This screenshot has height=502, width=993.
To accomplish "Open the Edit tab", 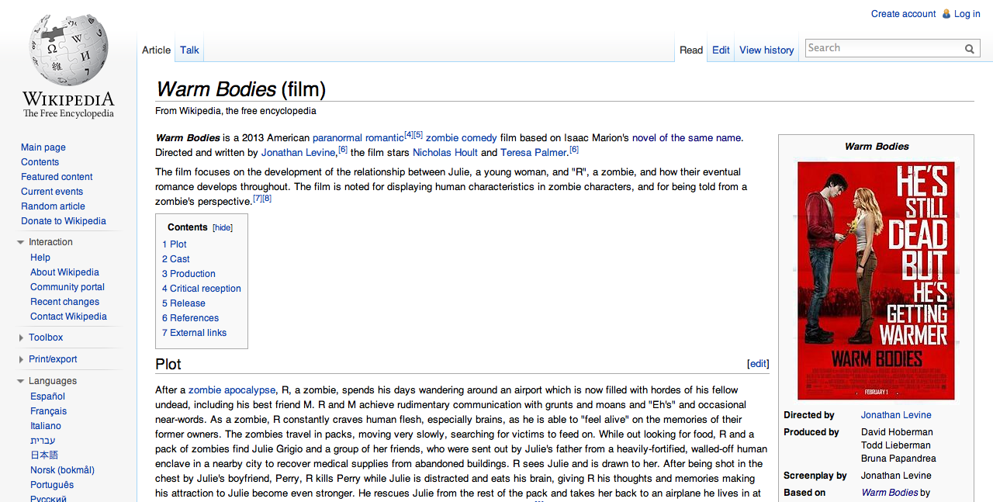I will point(721,50).
